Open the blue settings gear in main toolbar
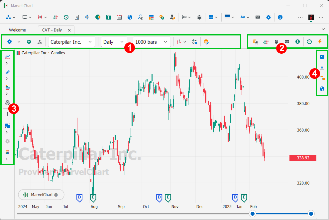Viewport: 329px width, 220px height. coord(269,17)
